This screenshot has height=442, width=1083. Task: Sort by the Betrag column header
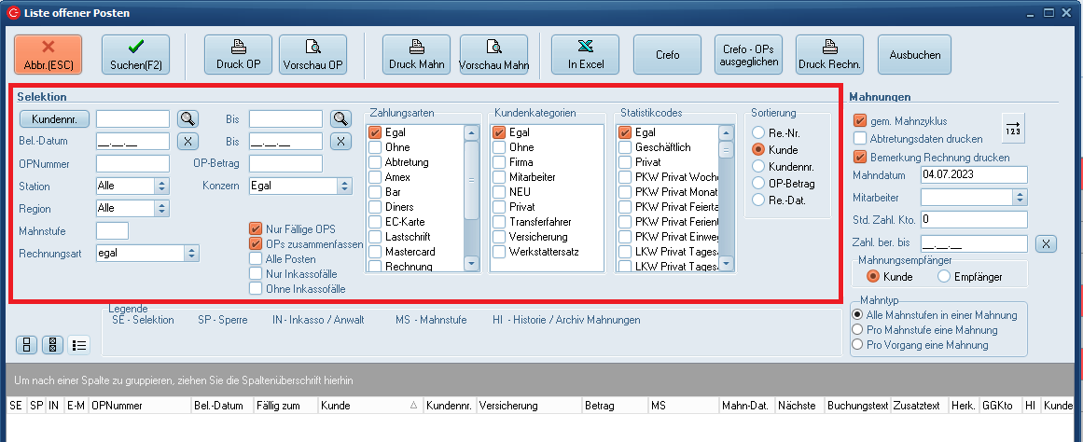(x=612, y=407)
